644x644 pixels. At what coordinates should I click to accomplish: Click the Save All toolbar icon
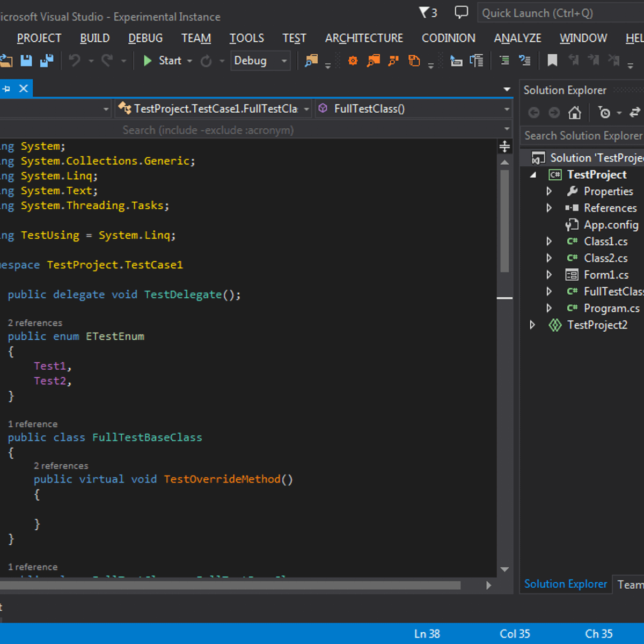(47, 61)
